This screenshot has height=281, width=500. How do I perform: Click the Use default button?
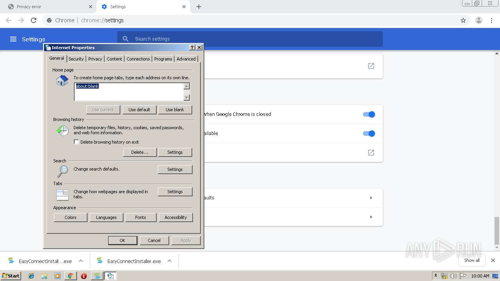pos(139,110)
